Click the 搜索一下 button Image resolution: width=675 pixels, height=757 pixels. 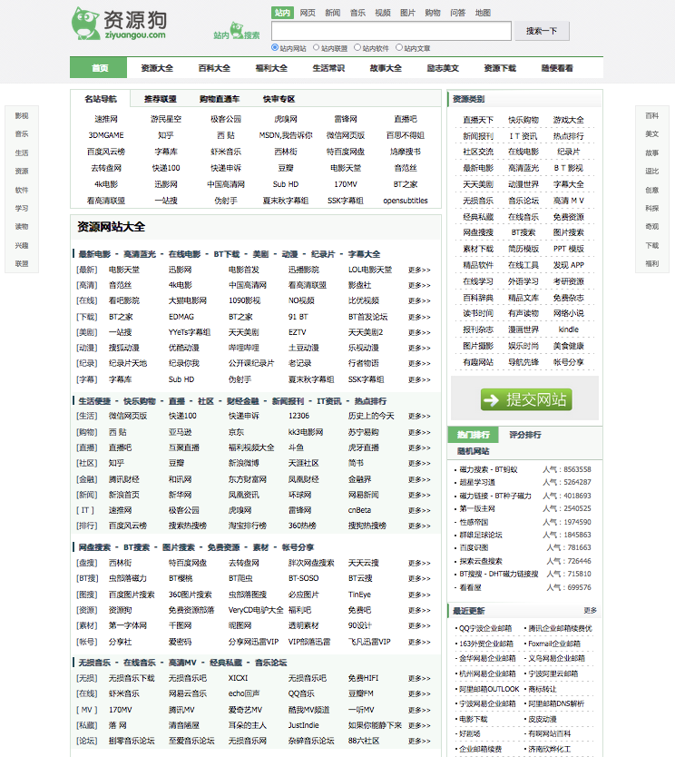(542, 31)
